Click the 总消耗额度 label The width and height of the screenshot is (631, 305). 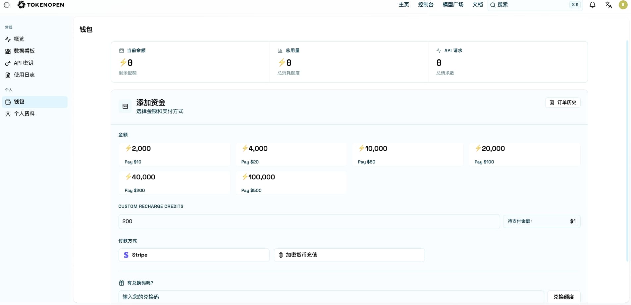[x=289, y=73]
